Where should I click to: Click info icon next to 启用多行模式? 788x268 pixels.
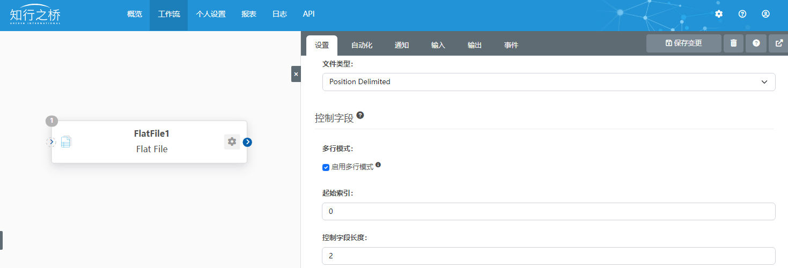pyautogui.click(x=378, y=165)
